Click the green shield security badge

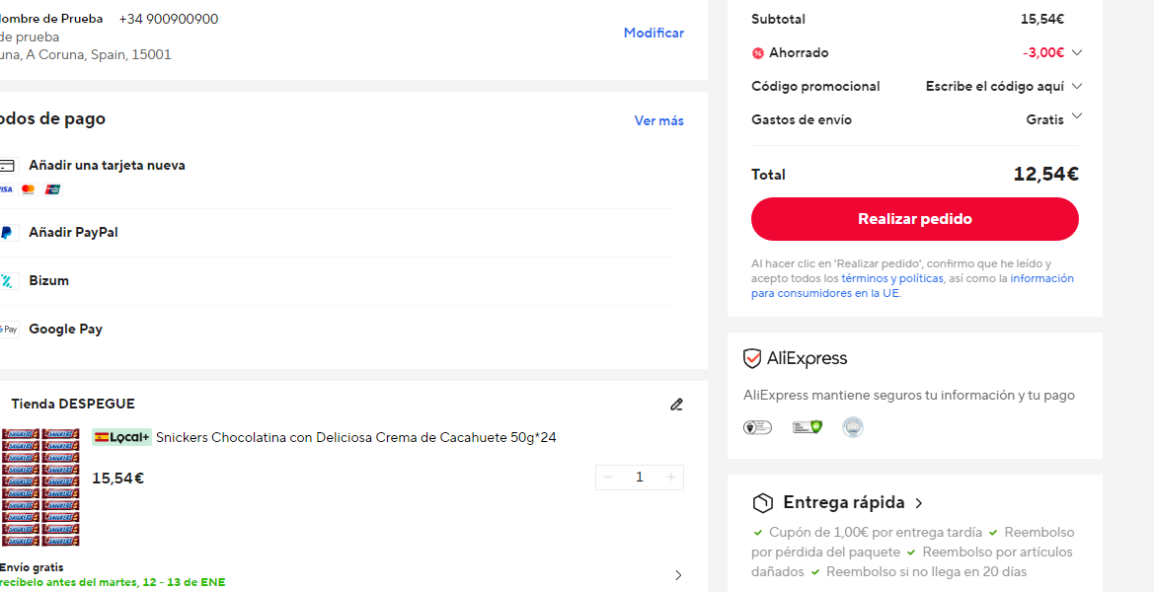[x=807, y=427]
